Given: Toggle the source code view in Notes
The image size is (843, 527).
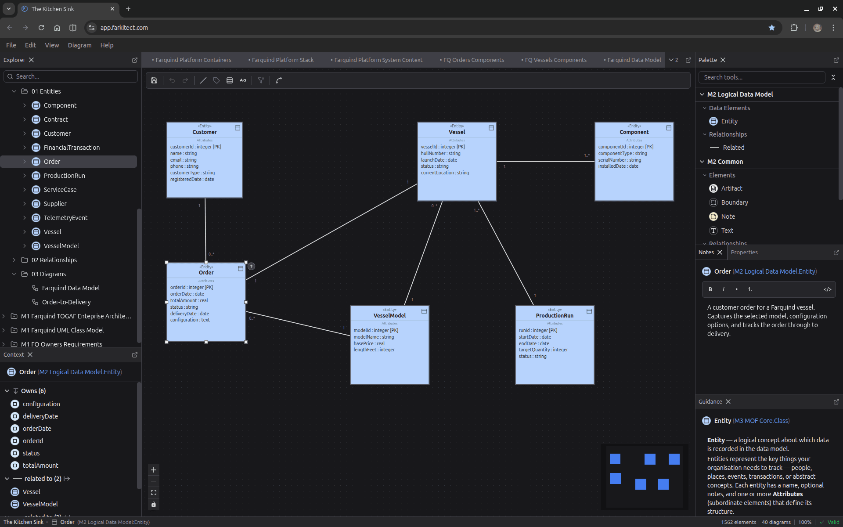Looking at the screenshot, I should click(828, 289).
